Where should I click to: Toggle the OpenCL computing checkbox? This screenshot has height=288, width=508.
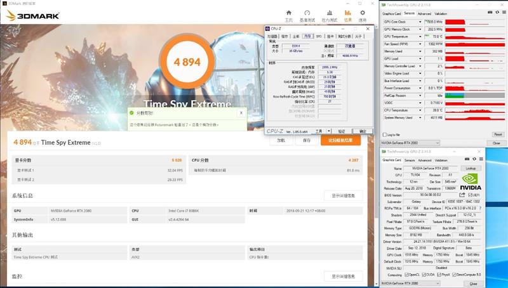pos(406,275)
